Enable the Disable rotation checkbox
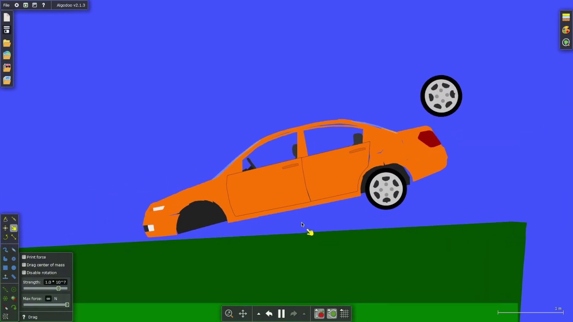 tap(24, 272)
